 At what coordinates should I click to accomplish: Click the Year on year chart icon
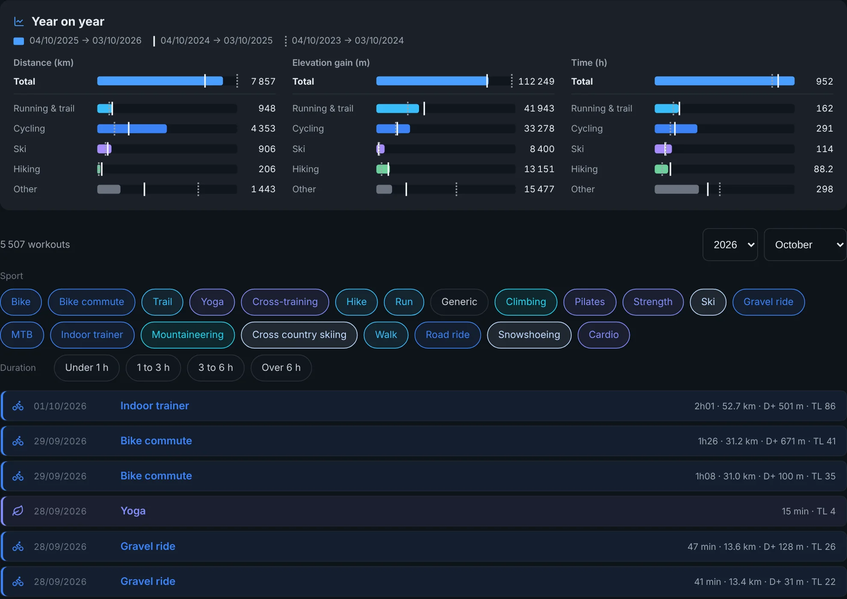[x=19, y=21]
